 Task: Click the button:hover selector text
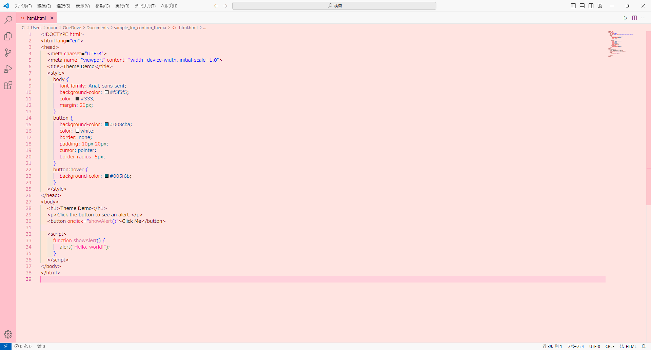[68, 170]
